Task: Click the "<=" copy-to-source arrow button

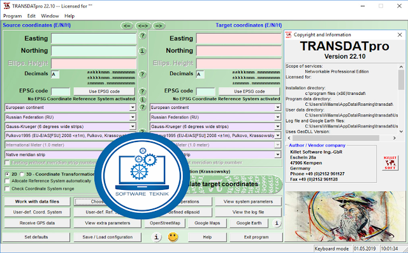Action: coord(127,25)
